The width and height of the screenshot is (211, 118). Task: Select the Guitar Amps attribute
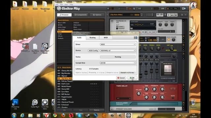point(62,27)
